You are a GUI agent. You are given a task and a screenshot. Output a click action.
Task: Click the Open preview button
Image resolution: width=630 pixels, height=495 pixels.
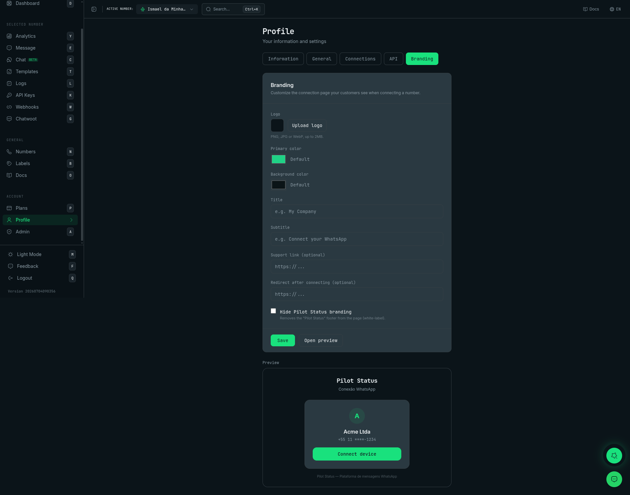(x=321, y=340)
